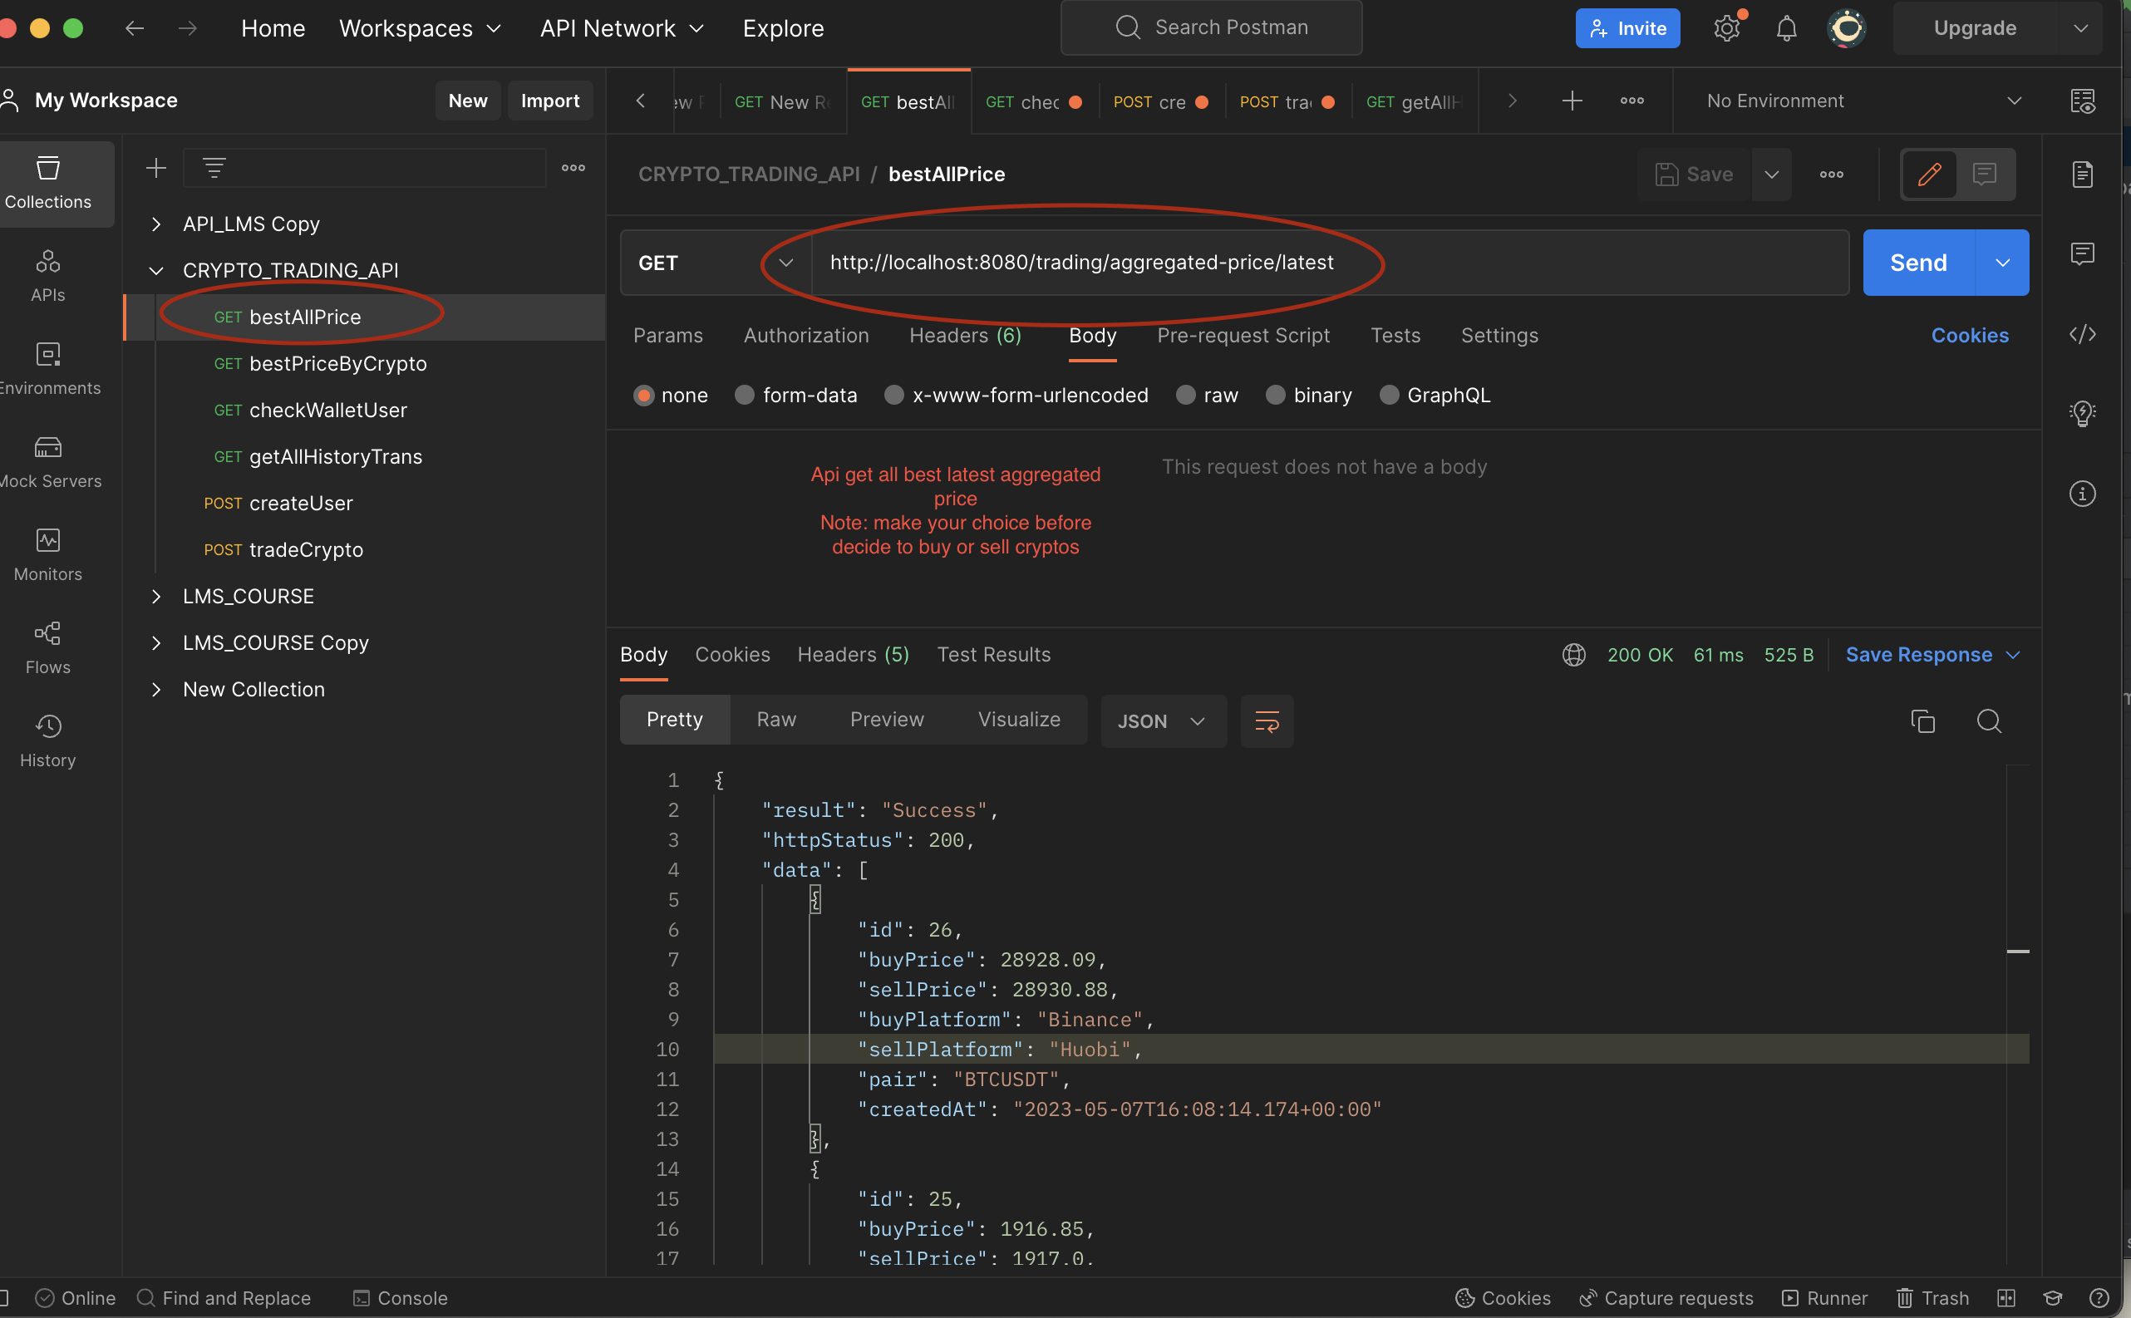
Task: Open collections sidebar more options dots
Action: click(x=573, y=167)
